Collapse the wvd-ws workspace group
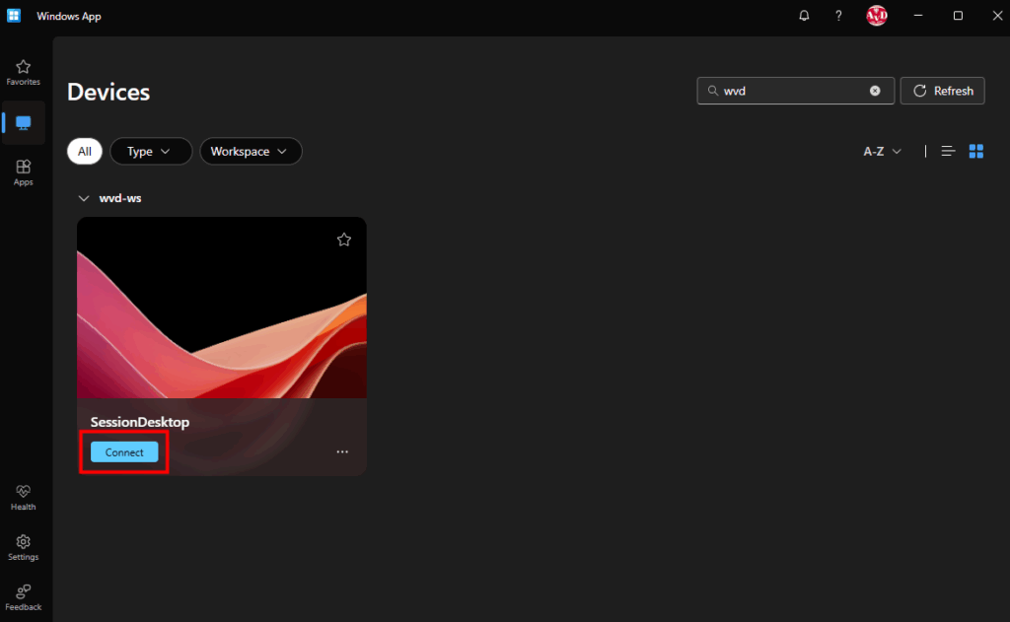This screenshot has height=622, width=1010. point(84,198)
